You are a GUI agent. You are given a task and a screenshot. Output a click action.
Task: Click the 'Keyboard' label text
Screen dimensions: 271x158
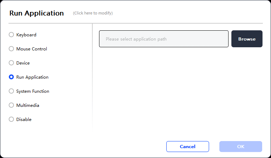tap(26, 35)
